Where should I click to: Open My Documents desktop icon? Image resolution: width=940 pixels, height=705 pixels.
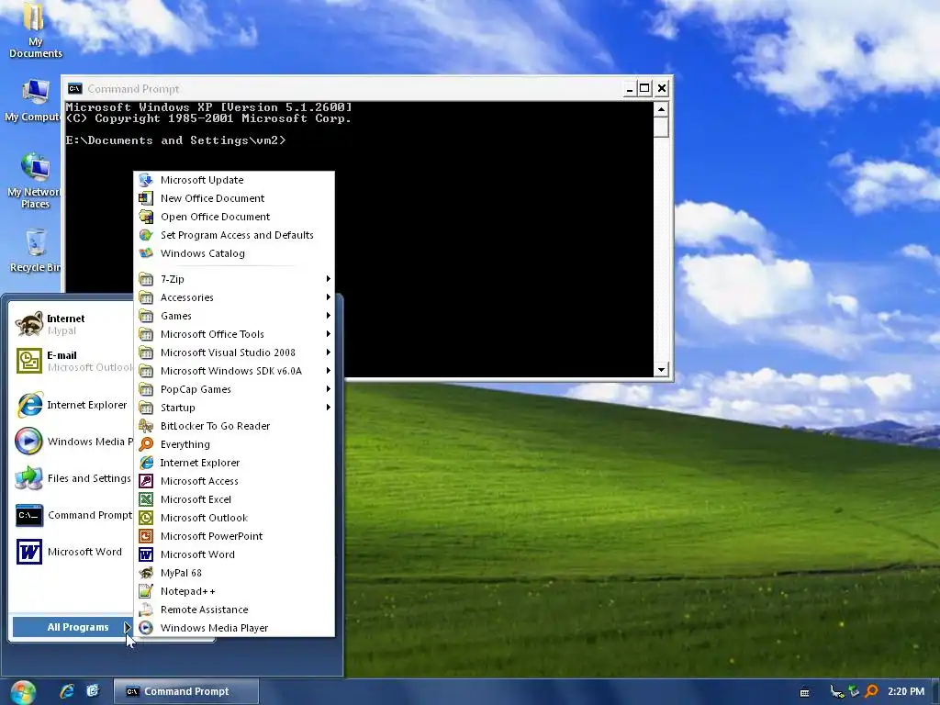35,30
